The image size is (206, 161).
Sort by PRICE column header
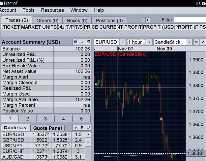click(x=91, y=27)
